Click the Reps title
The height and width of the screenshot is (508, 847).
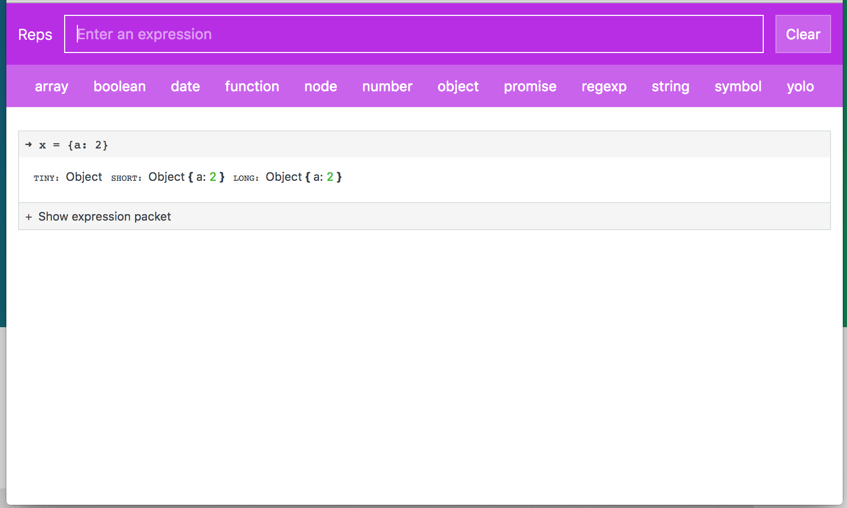point(35,34)
